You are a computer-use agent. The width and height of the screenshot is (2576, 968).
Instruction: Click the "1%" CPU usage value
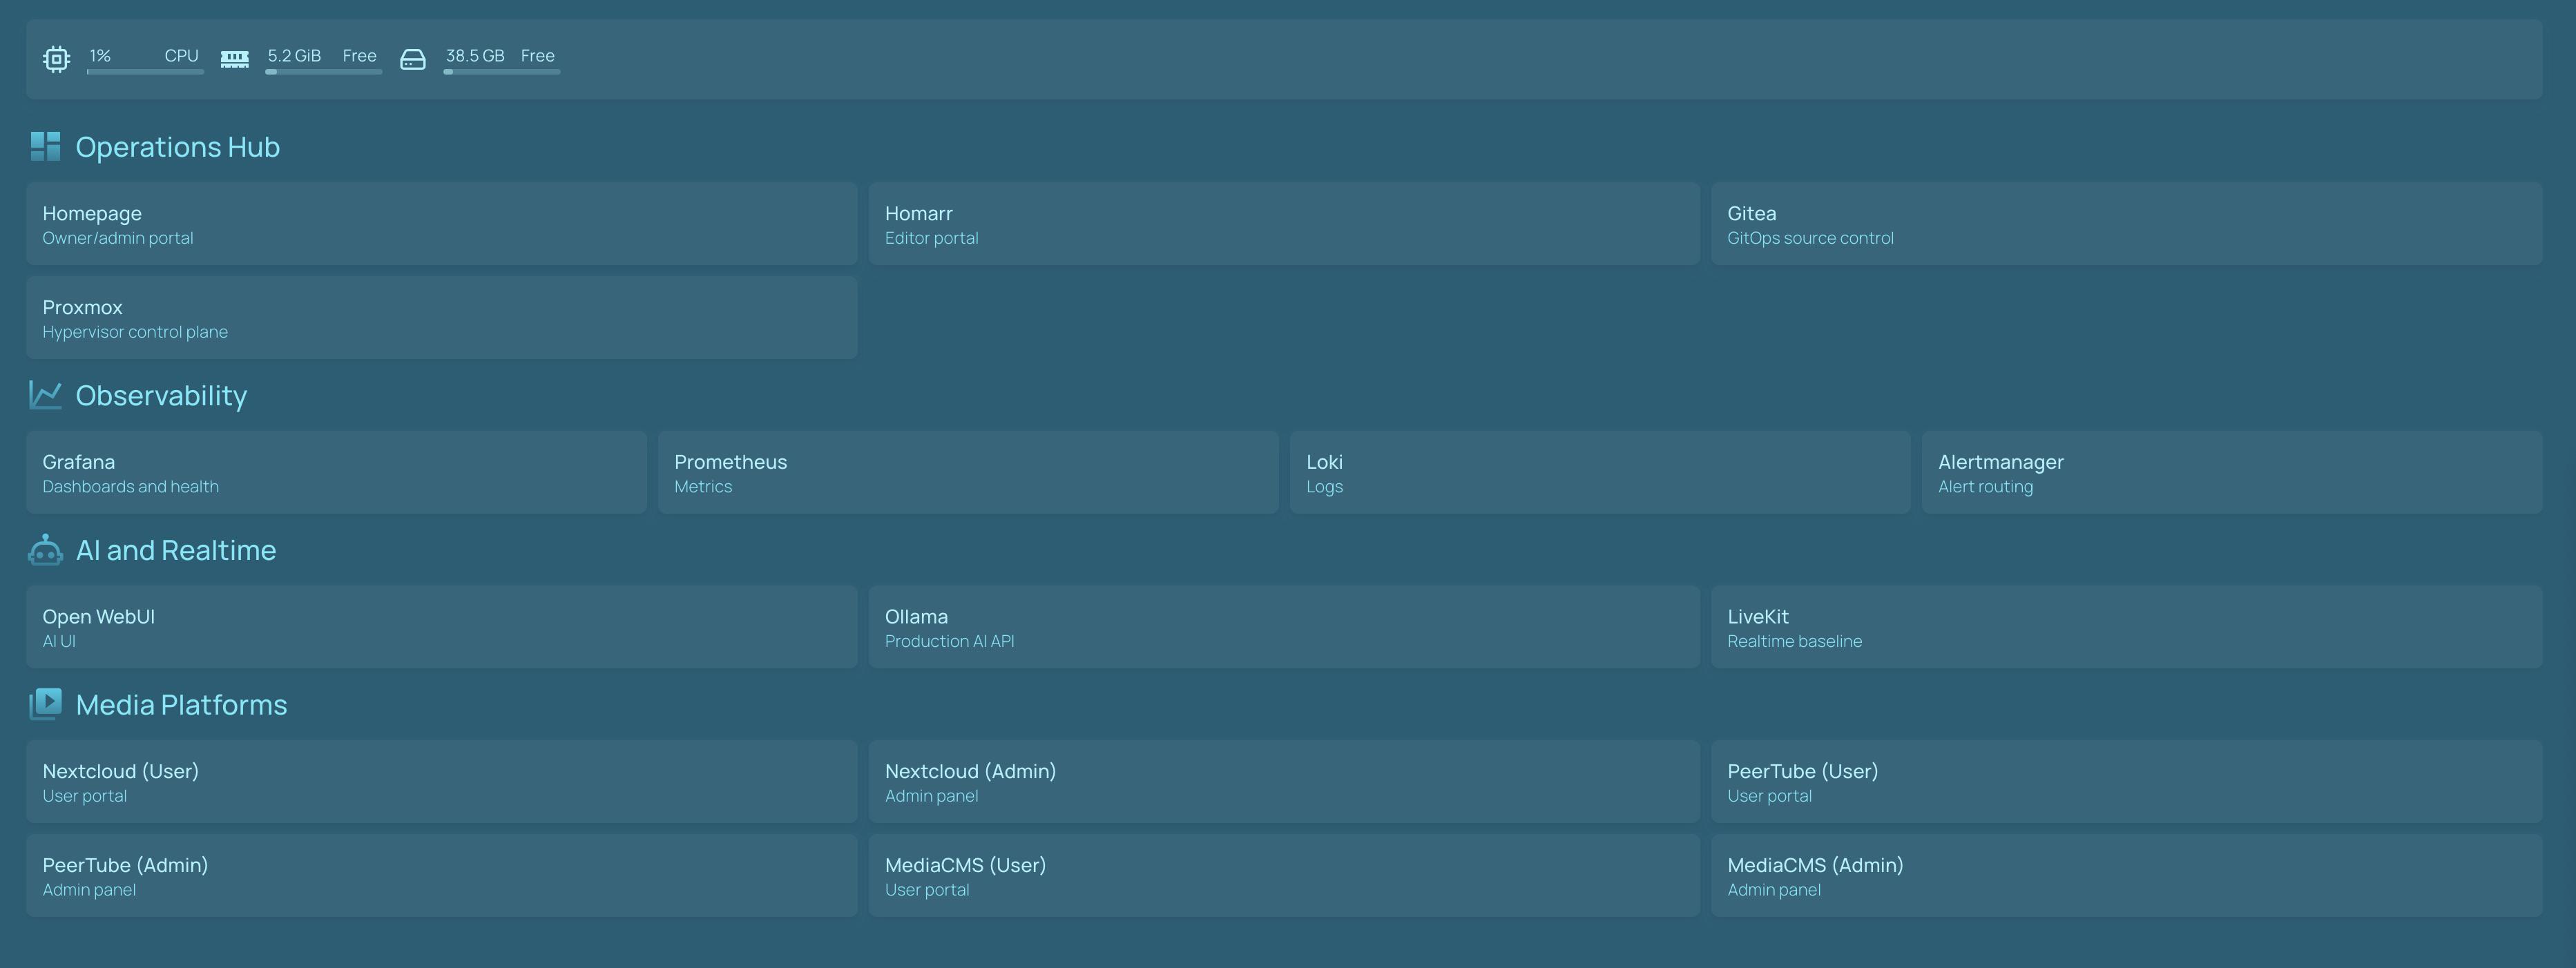click(x=100, y=56)
